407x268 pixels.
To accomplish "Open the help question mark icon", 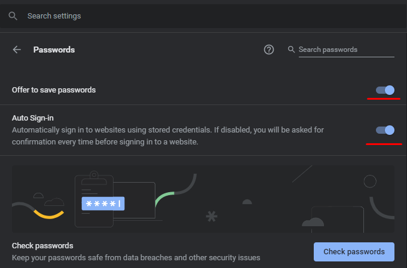I will pos(269,50).
